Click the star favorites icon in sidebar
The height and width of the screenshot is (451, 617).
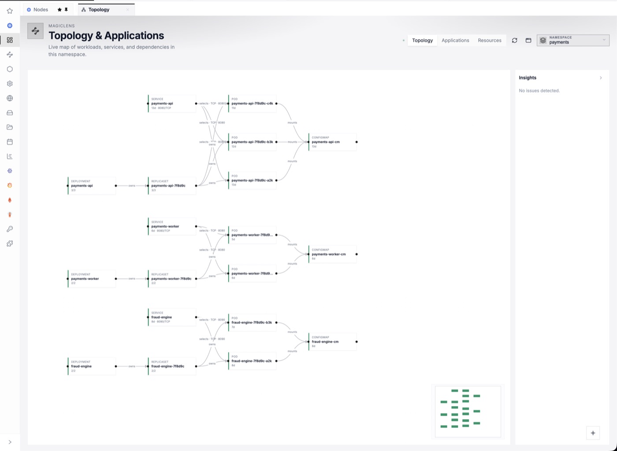tap(10, 11)
